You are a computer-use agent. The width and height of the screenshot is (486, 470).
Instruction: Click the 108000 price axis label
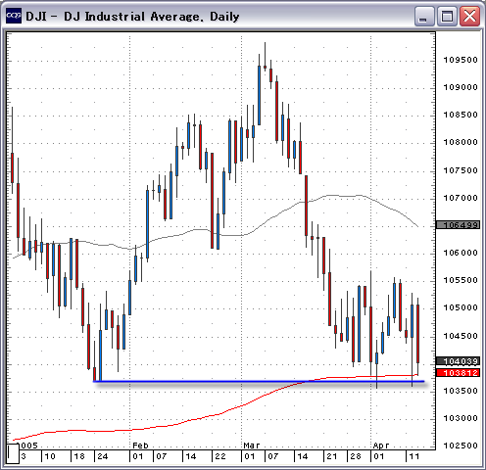(x=461, y=142)
